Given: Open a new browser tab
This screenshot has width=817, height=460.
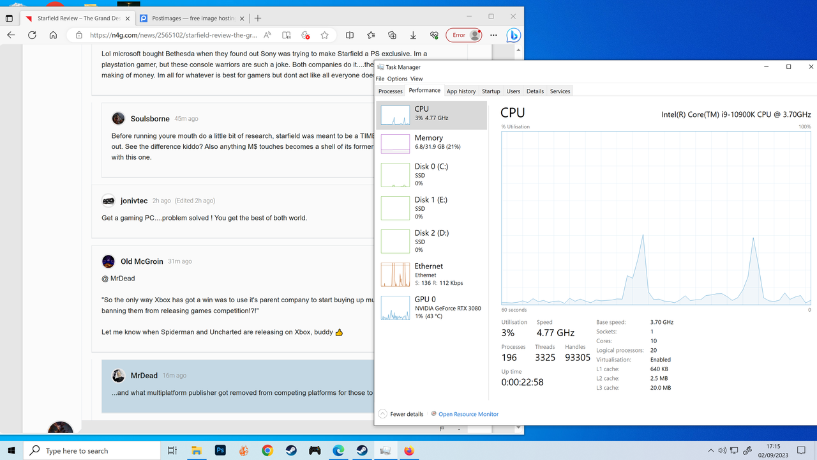Looking at the screenshot, I should point(258,19).
